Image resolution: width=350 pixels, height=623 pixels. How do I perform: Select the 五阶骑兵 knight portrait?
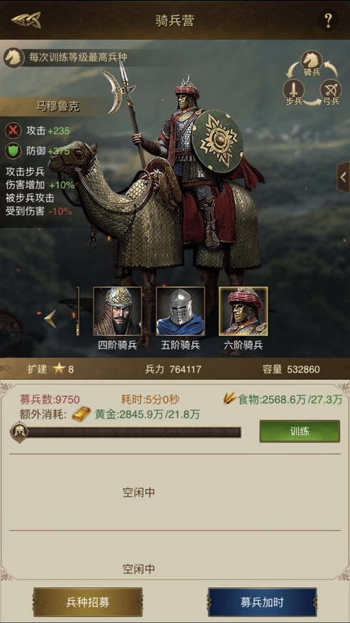(x=180, y=311)
